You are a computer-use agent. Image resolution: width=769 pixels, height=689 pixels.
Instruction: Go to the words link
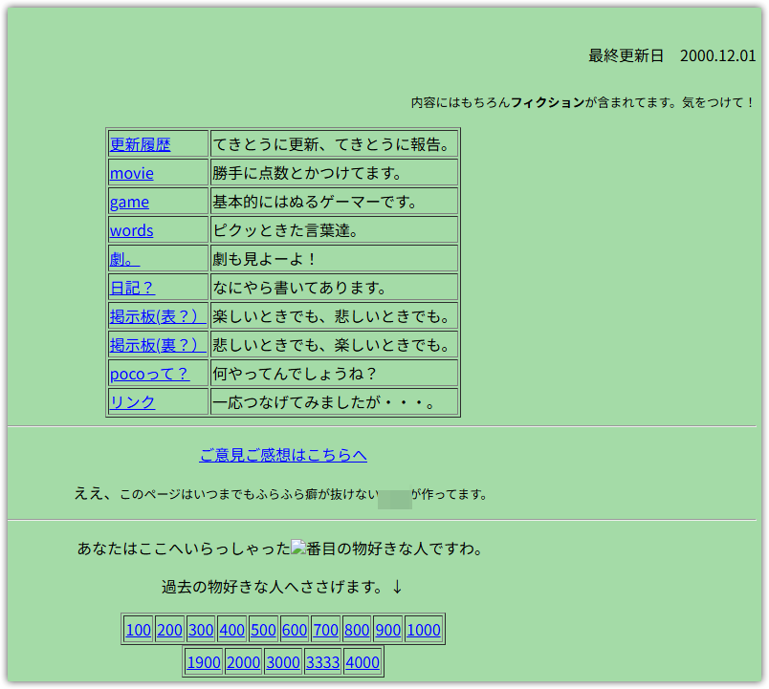131,230
